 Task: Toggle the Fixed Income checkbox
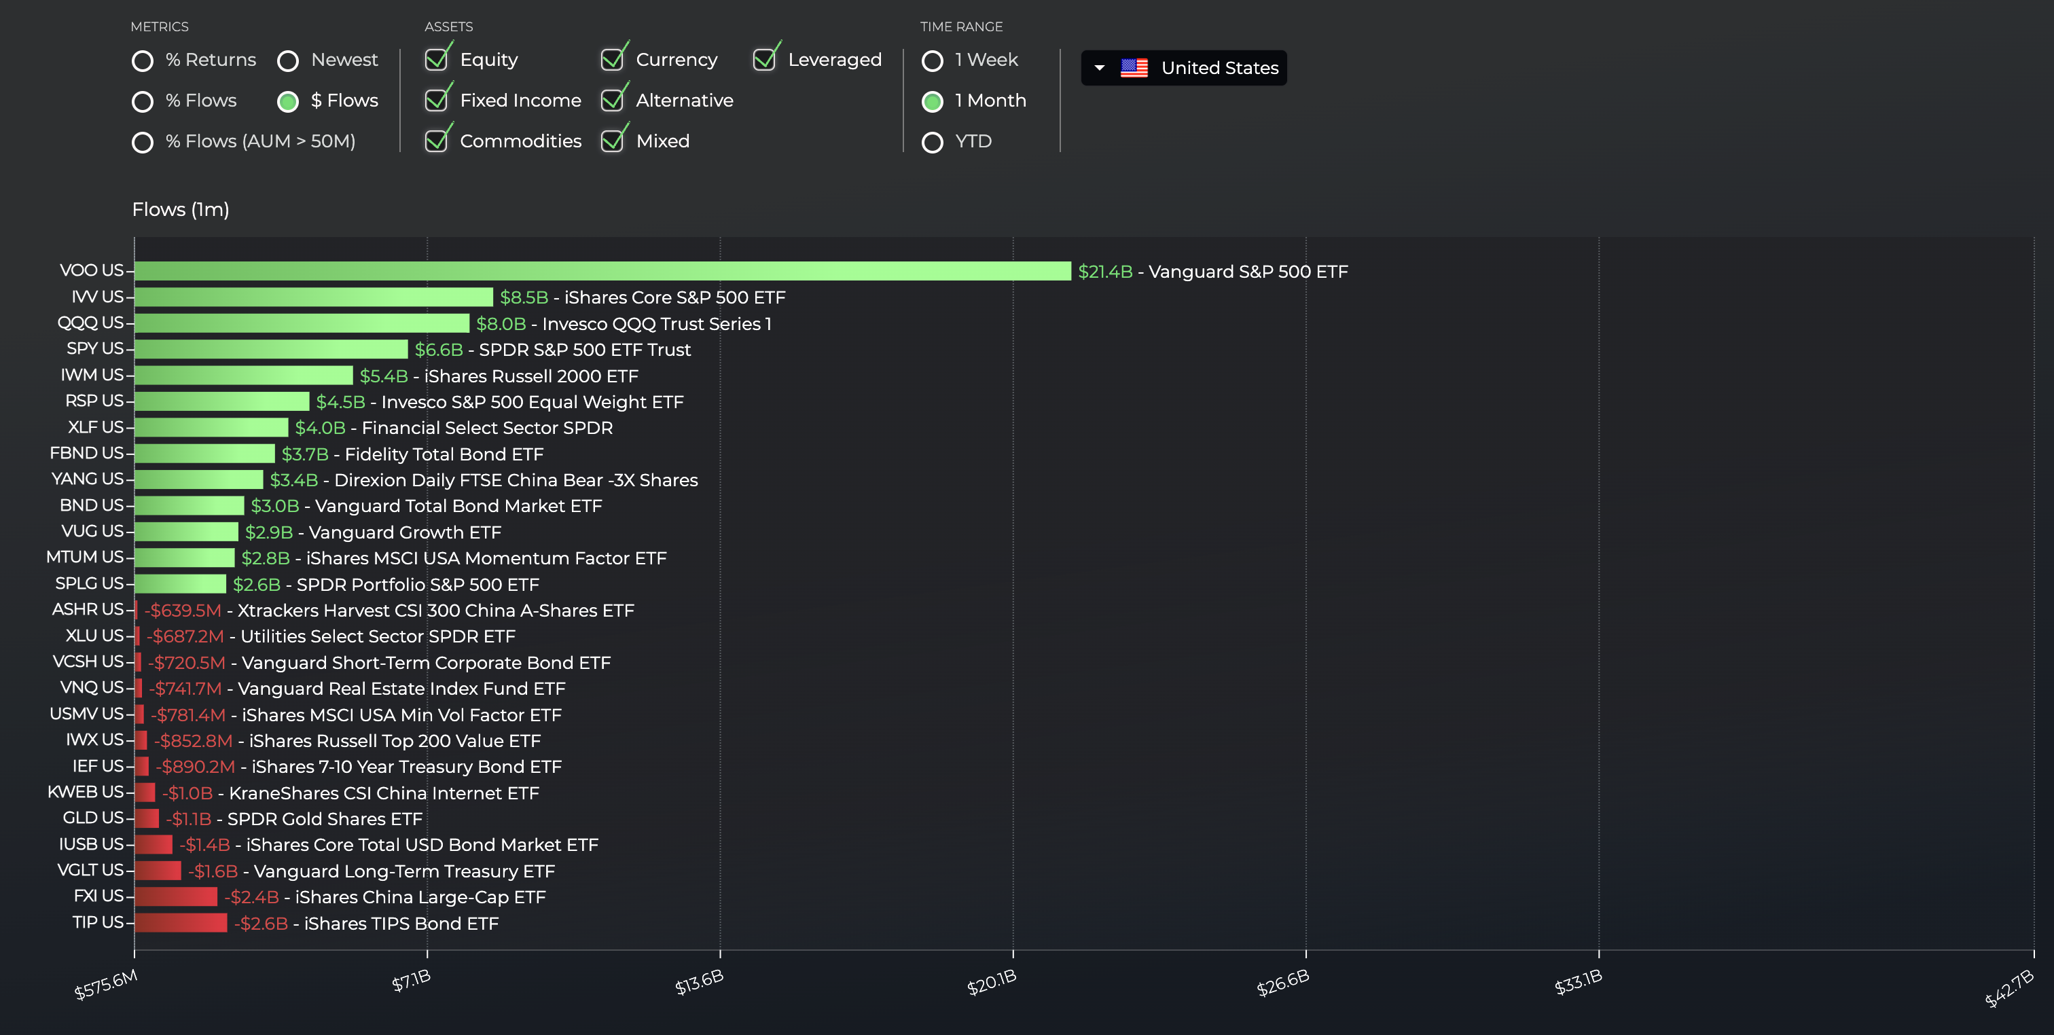tap(437, 100)
